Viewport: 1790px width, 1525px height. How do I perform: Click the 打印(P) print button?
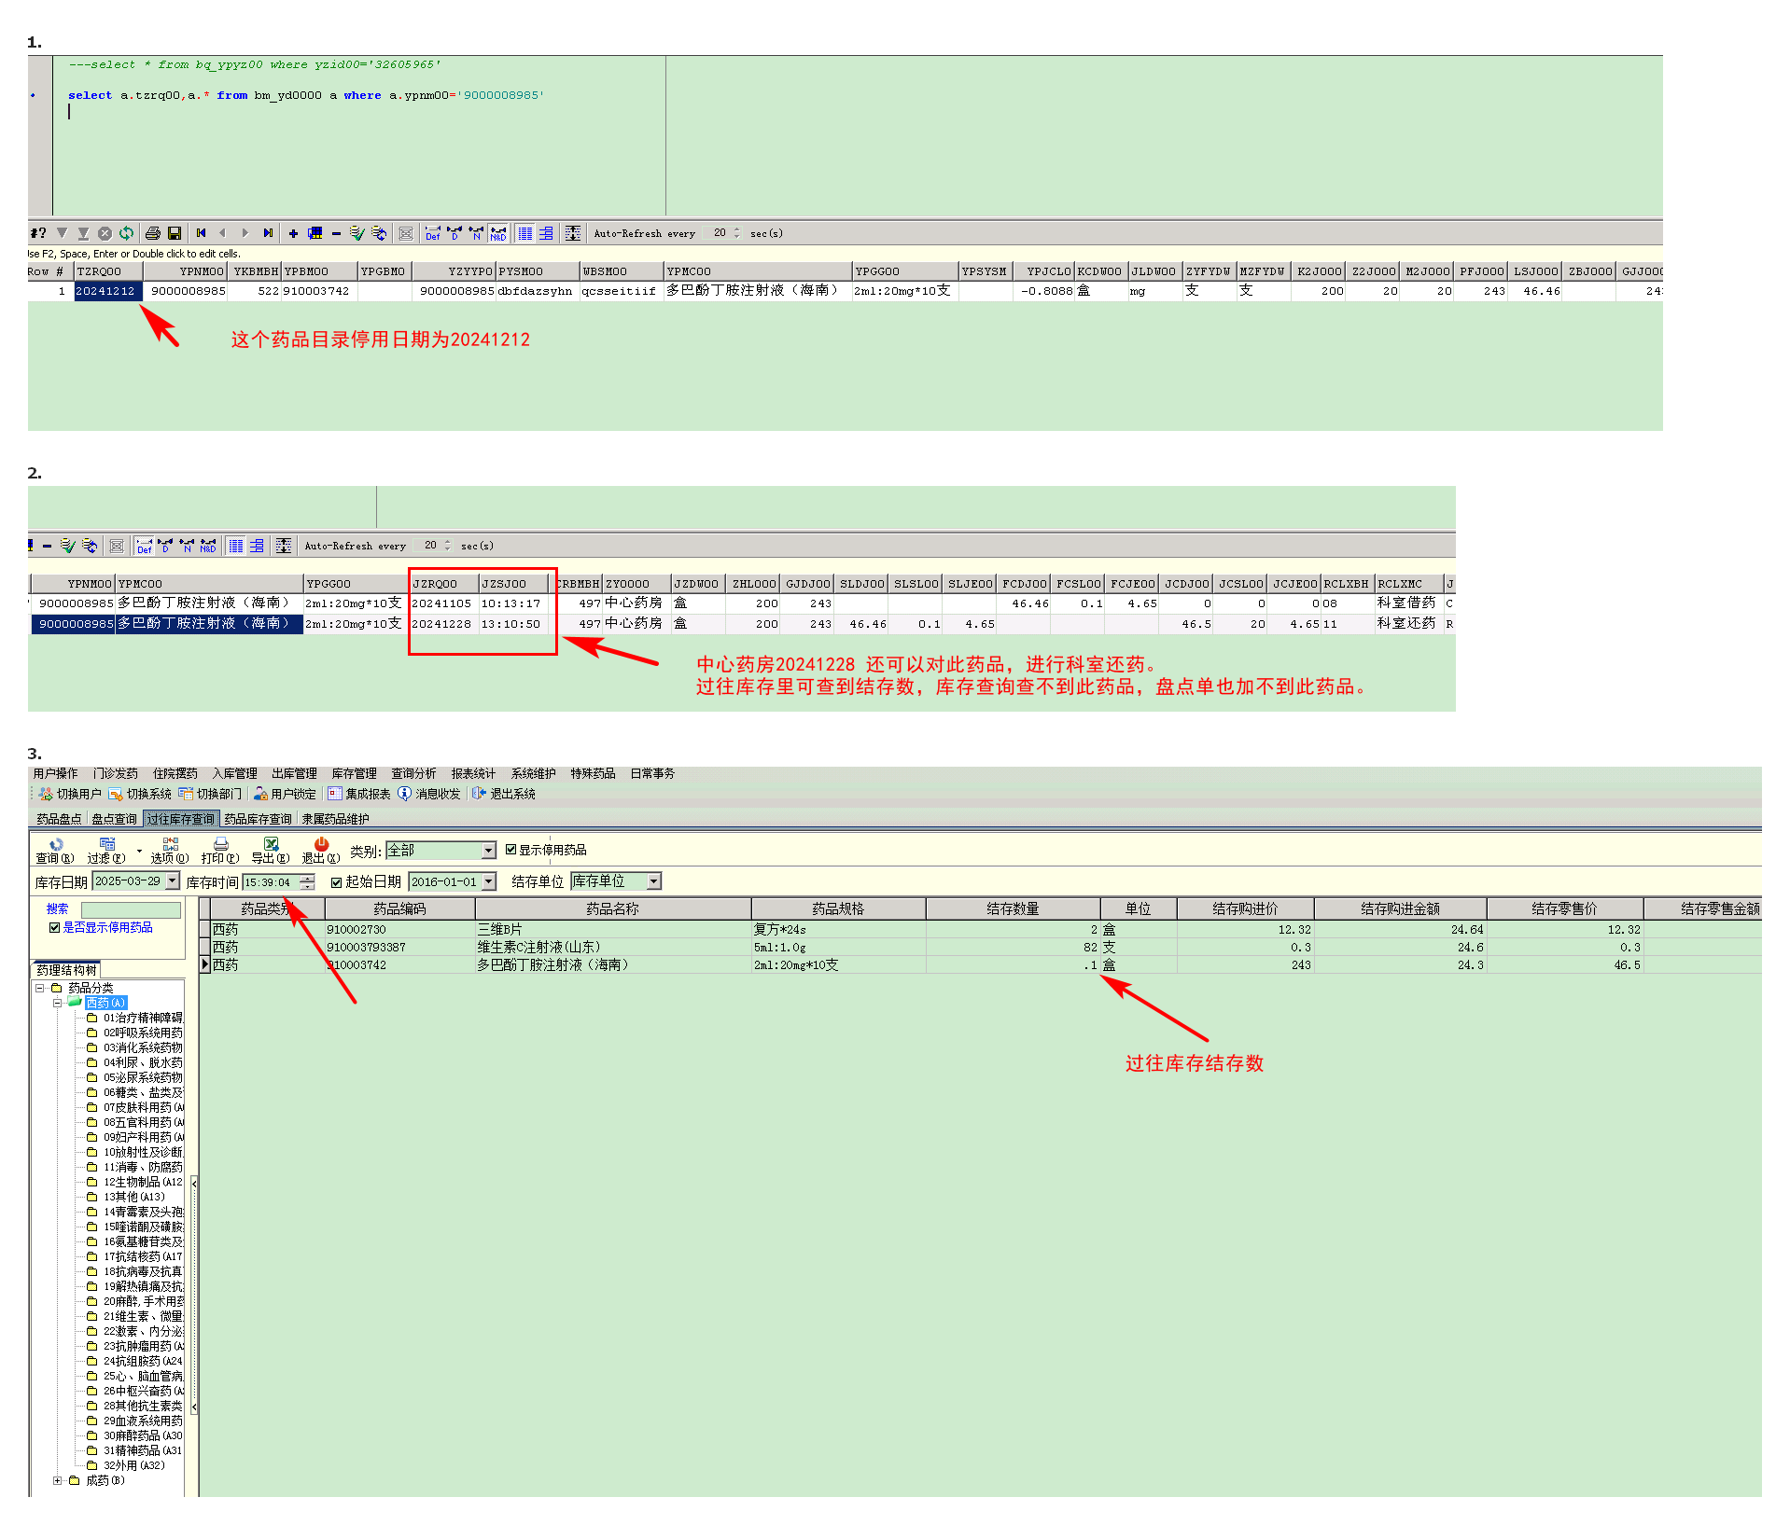pos(220,851)
